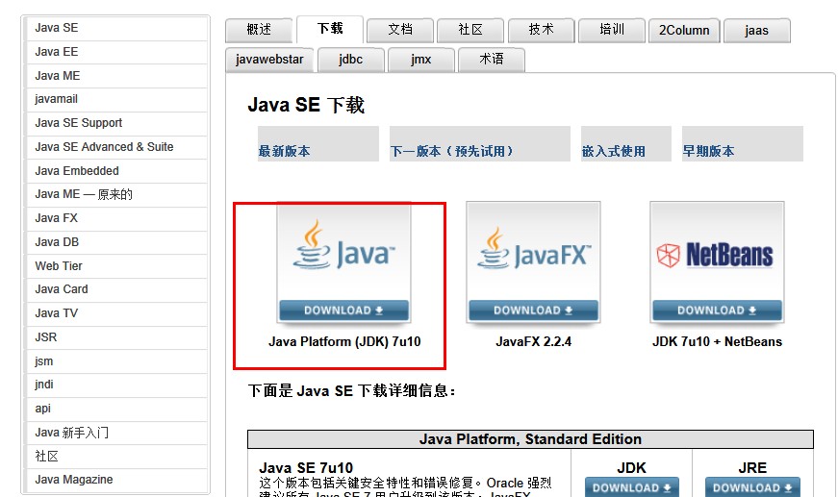This screenshot has width=838, height=497.
Task: Click the JDK 7u10 + NetBeans caption
Action: click(x=717, y=341)
